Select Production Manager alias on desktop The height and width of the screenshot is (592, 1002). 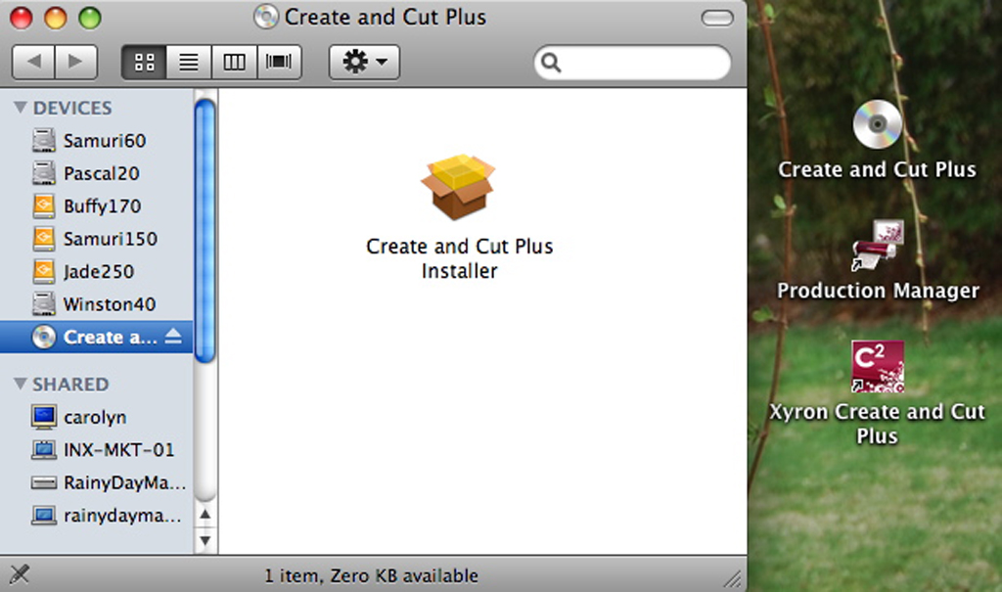[878, 246]
